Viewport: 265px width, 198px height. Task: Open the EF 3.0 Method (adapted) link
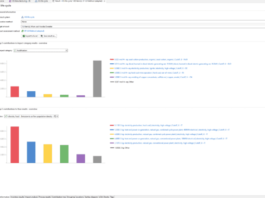click(x=34, y=31)
